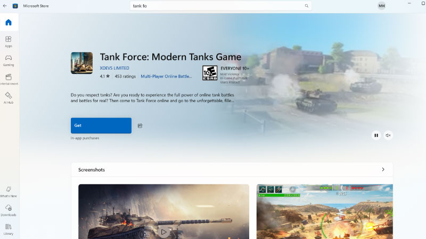Open the AI Hub section
Image resolution: width=426 pixels, height=239 pixels.
click(x=9, y=98)
